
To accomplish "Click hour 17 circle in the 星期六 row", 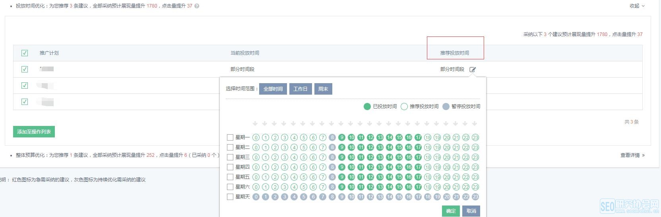I will (x=418, y=187).
